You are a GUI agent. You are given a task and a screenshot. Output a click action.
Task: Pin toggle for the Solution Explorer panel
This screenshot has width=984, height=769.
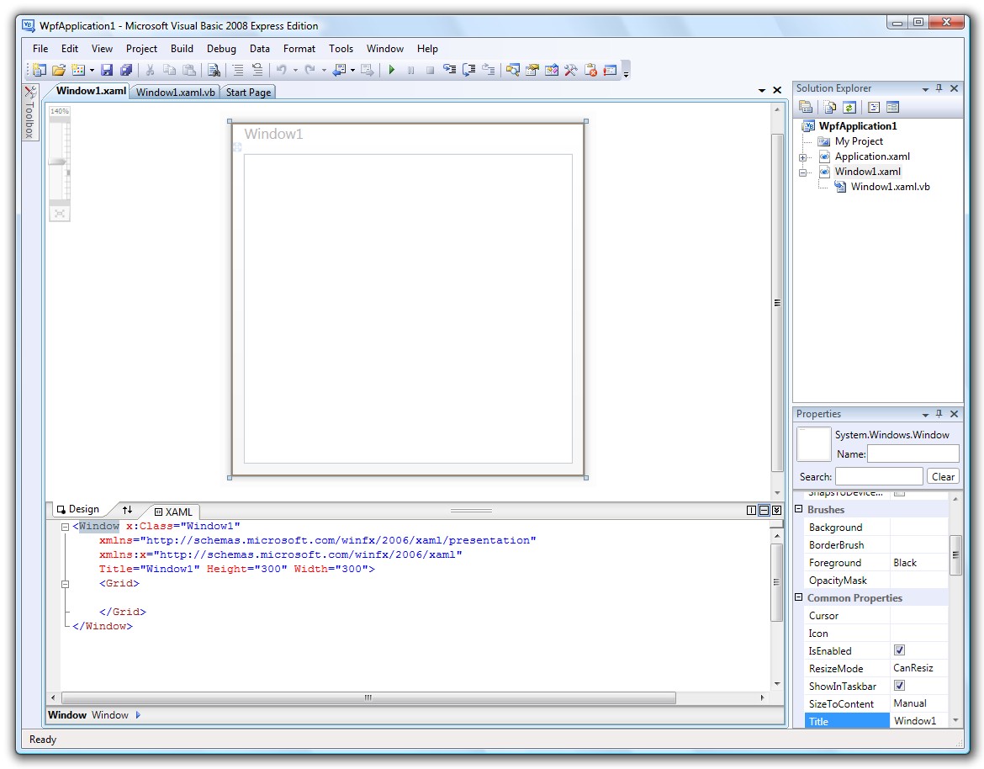[x=939, y=88]
